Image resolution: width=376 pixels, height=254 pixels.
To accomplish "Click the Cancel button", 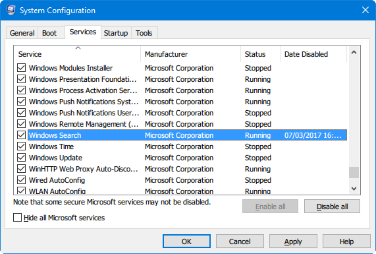I will [x=240, y=241].
